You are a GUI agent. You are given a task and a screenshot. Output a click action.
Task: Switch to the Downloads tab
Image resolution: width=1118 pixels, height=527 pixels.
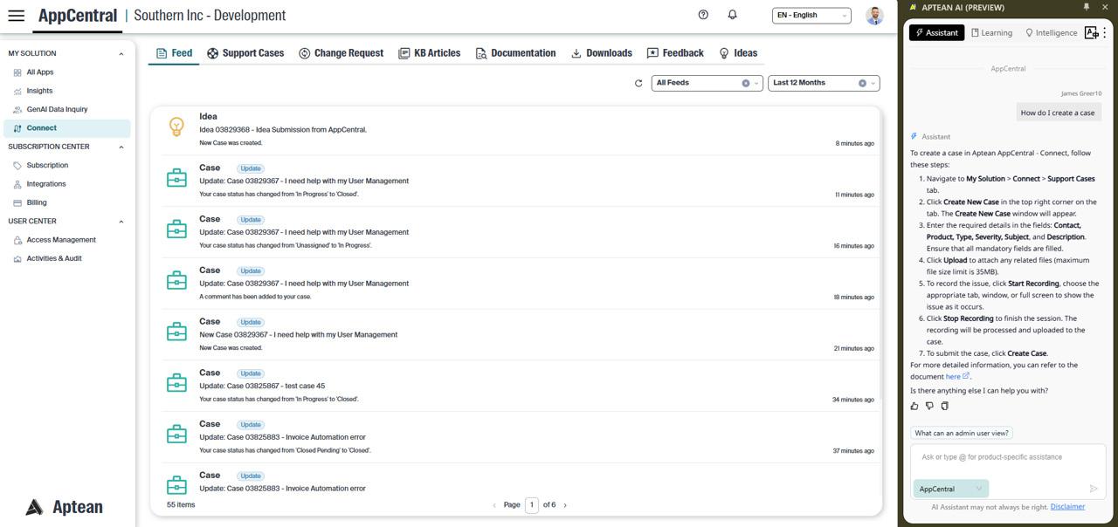(x=601, y=53)
